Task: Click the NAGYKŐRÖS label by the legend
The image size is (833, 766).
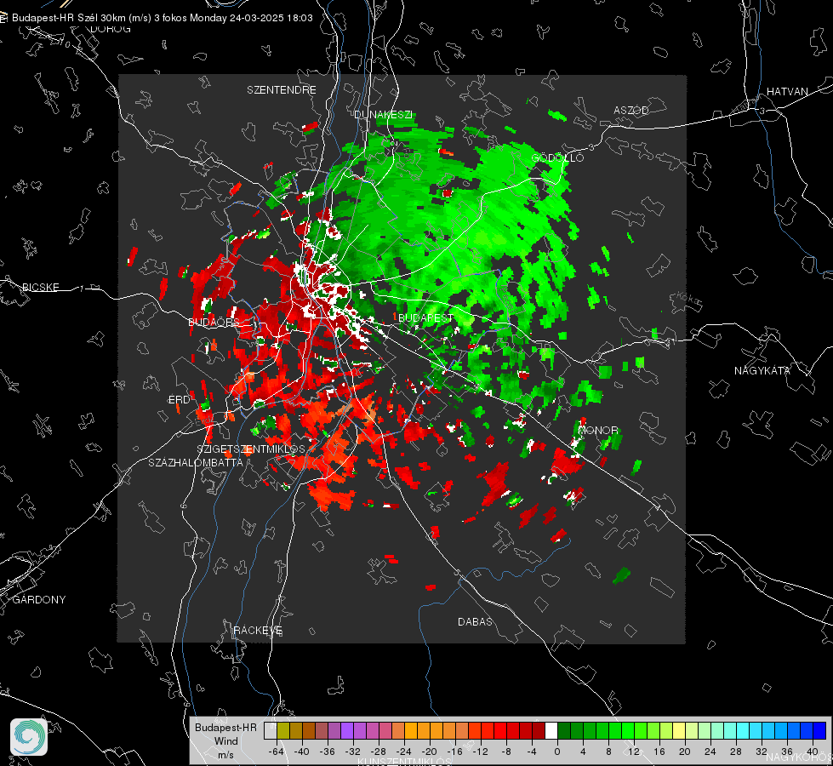Action: [x=797, y=757]
